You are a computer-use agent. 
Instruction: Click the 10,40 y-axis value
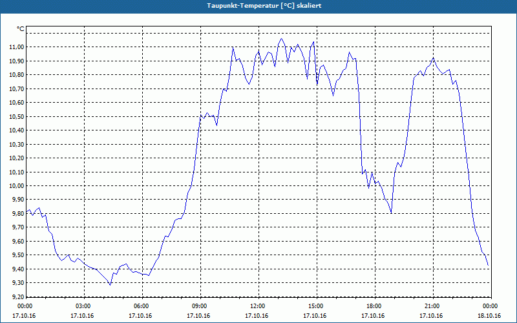pos(17,130)
